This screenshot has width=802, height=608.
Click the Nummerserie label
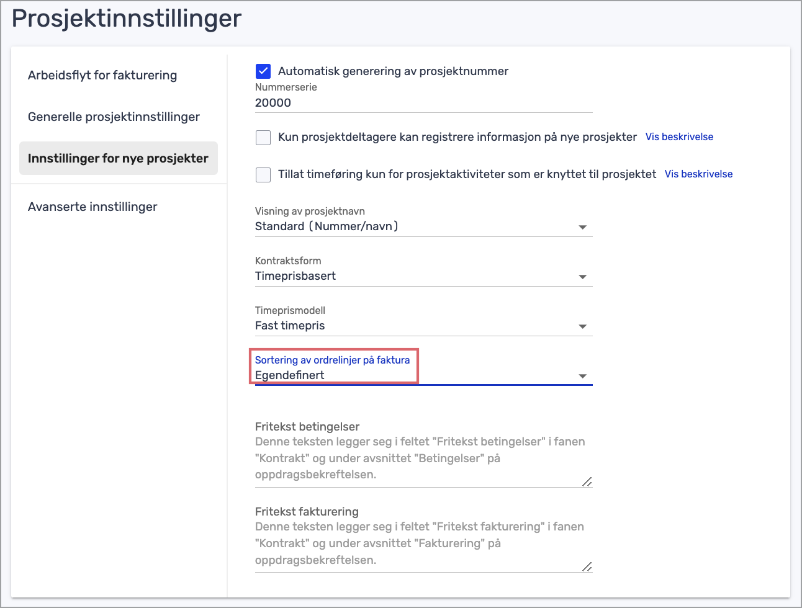pyautogui.click(x=286, y=87)
